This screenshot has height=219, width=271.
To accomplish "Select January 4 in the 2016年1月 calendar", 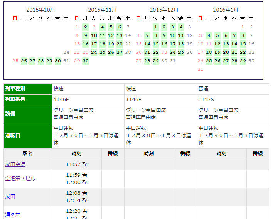I will (x=209, y=35).
